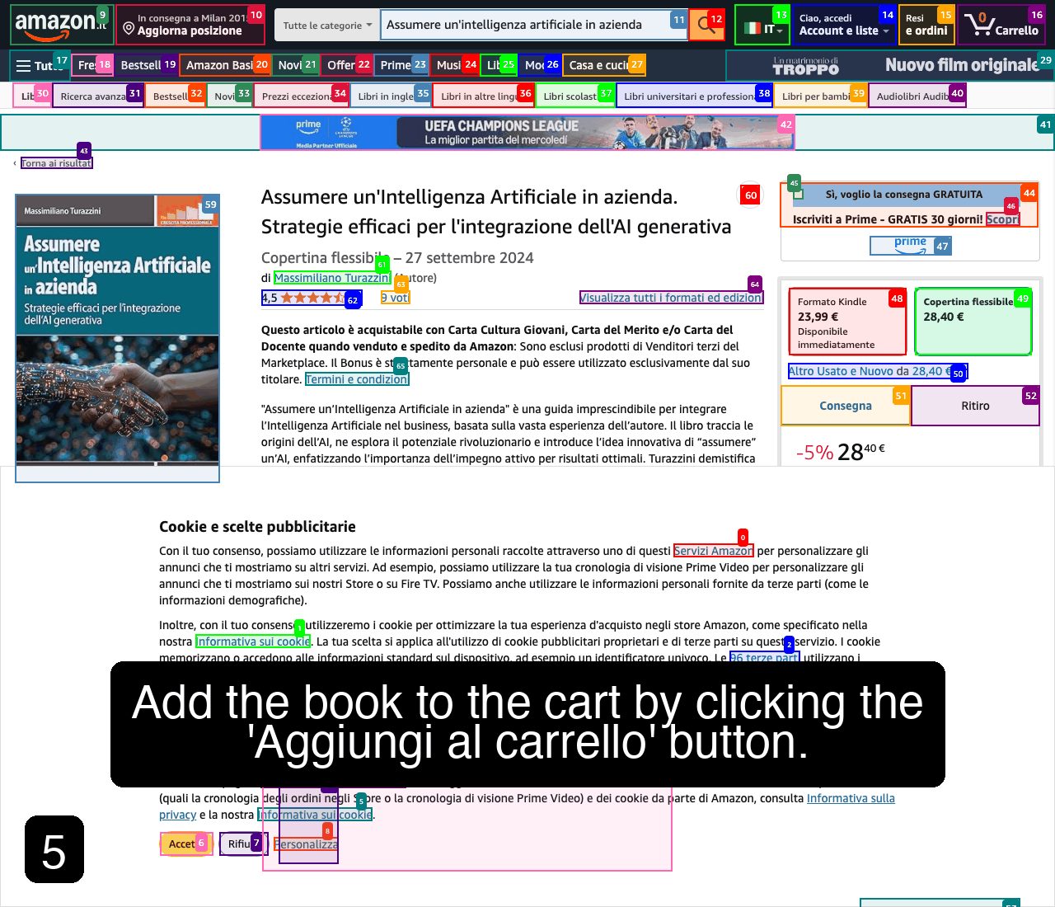Open the IT language selector arrow
This screenshot has width=1055, height=907.
pos(780,31)
